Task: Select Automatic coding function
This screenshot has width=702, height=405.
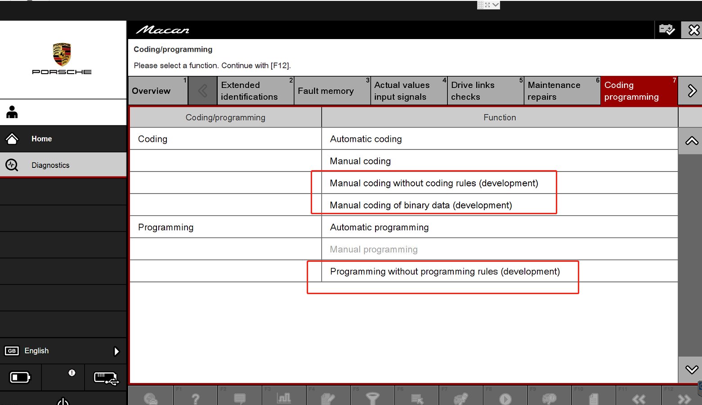Action: [x=500, y=139]
